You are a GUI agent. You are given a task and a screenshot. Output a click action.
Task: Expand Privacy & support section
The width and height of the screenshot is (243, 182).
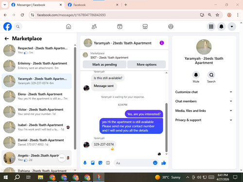tap(204, 120)
